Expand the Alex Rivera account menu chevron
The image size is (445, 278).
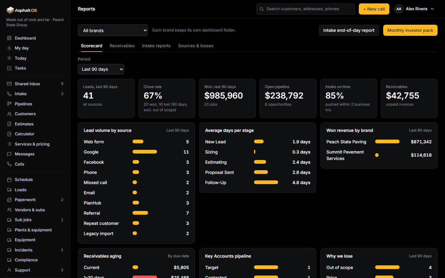(x=432, y=9)
